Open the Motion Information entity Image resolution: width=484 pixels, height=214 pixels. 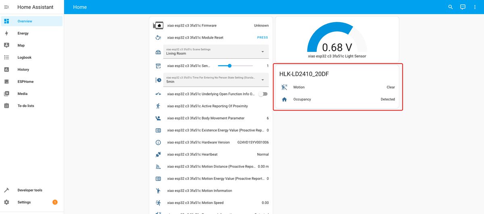(x=211, y=191)
